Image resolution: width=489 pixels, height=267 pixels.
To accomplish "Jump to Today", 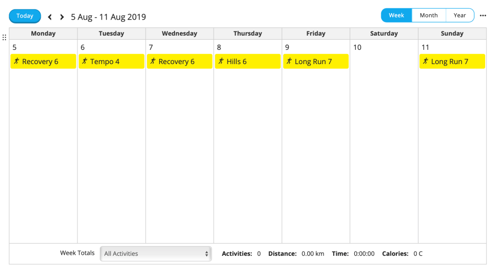I will click(24, 16).
